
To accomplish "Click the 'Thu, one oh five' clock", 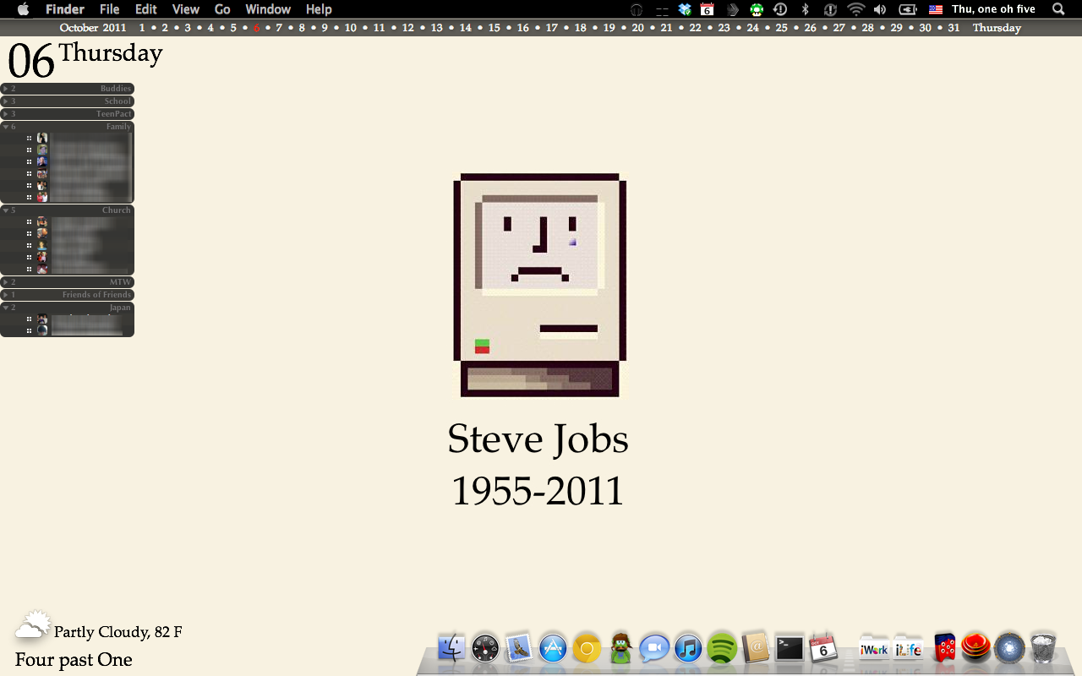I will 993,9.
